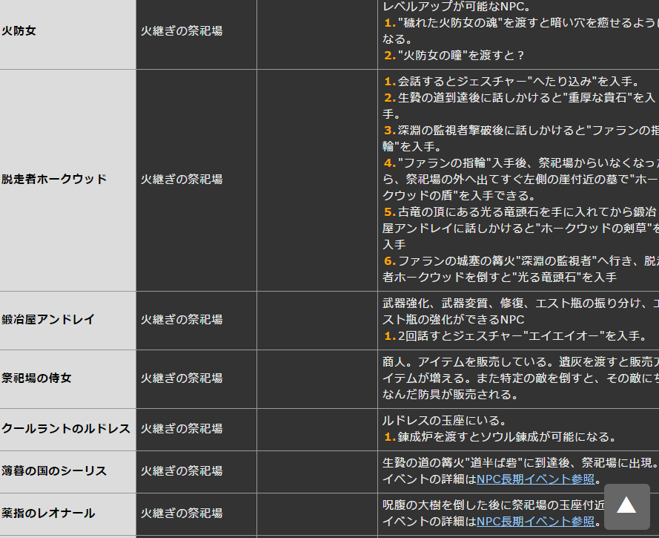Click the 生贄の道の篝火"道半ば砦" line

pyautogui.click(x=520, y=463)
